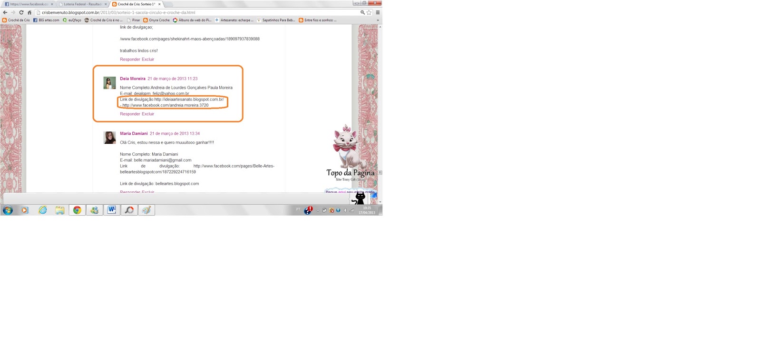
Task: Open Internet Explorer from the taskbar
Action: coord(43,210)
